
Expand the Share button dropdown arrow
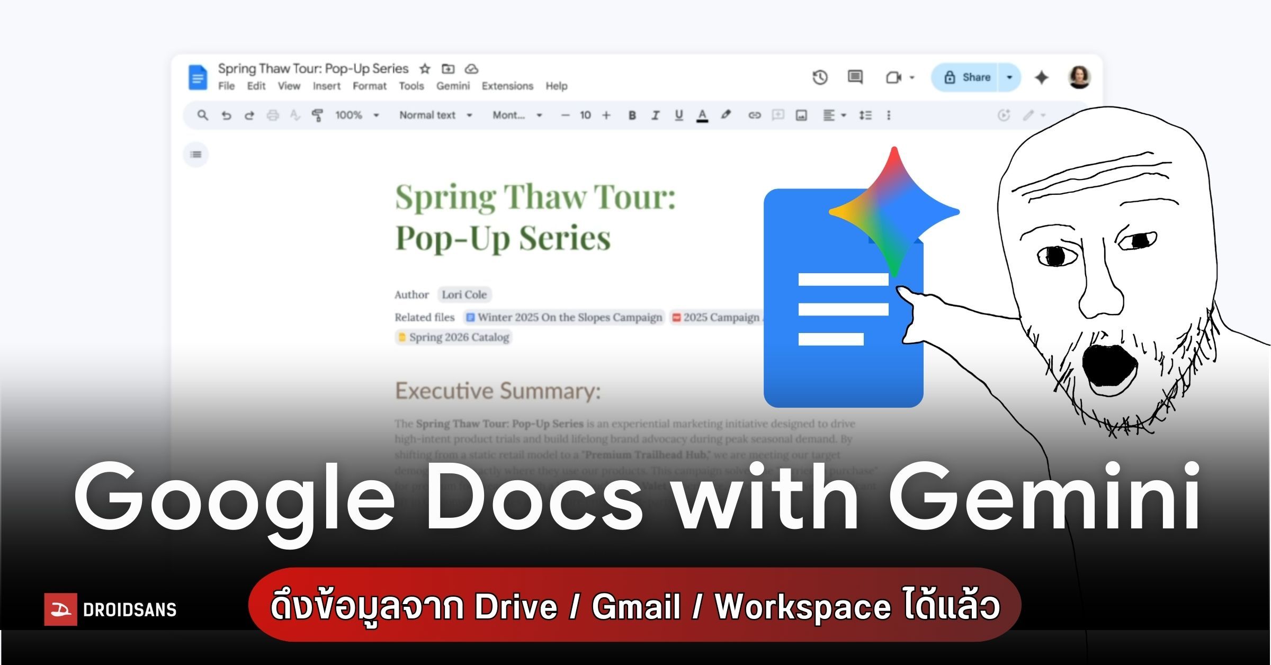click(x=1009, y=77)
